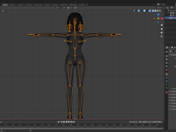Open object type visibility dropdown
Image resolution: width=176 pixels, height=132 pixels.
point(135,11)
